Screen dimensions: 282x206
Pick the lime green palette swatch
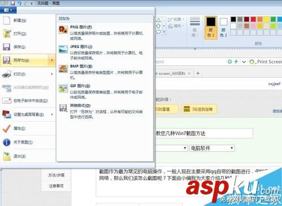(273, 26)
